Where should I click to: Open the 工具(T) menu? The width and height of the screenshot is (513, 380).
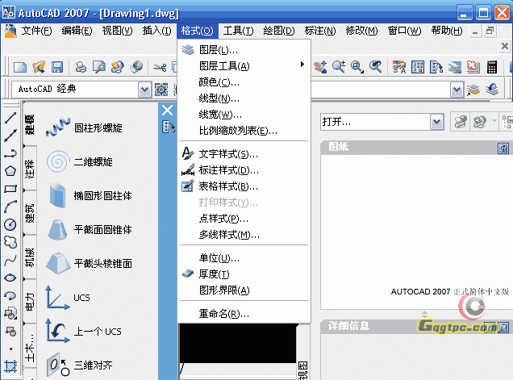coord(238,31)
